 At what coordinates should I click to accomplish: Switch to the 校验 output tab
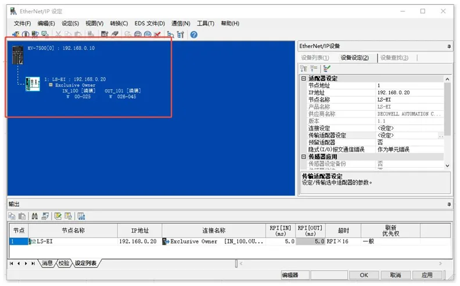tap(64, 263)
